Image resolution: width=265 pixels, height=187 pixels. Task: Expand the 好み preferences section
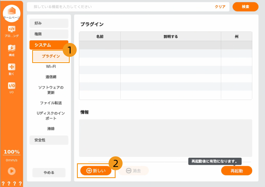pyautogui.click(x=49, y=23)
